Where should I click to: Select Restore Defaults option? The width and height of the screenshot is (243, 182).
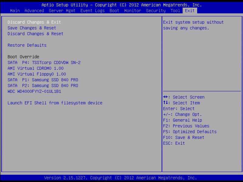tap(27, 45)
